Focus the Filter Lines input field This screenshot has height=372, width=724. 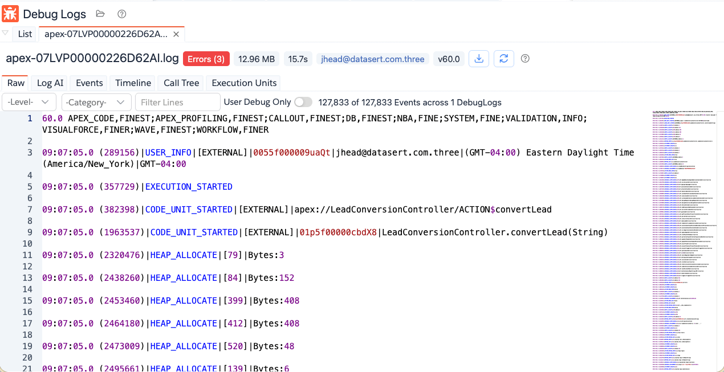177,103
